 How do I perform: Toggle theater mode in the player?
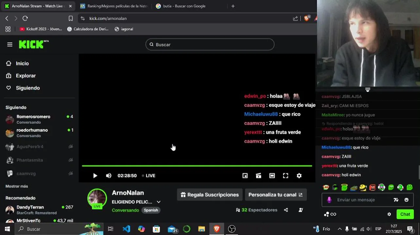coord(272,176)
